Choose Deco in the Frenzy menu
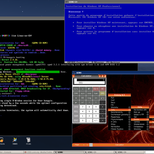The height and width of the screenshot is (154, 154). (x=119, y=102)
